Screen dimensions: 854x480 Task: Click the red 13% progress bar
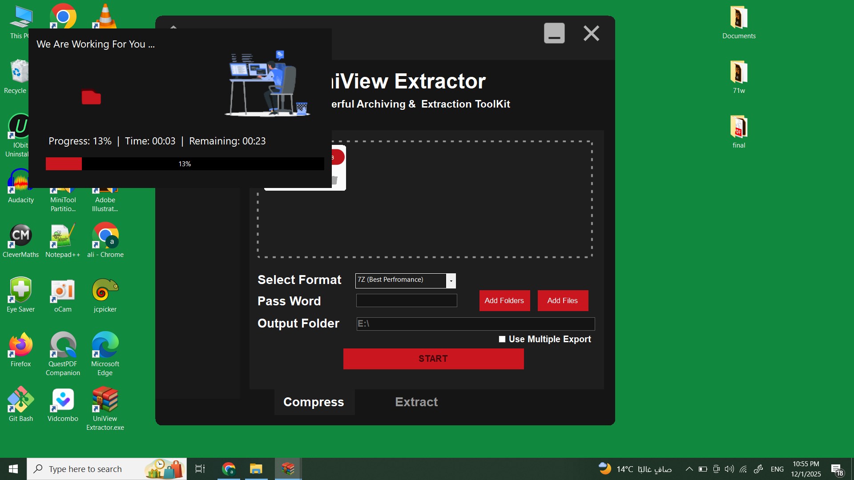point(184,164)
